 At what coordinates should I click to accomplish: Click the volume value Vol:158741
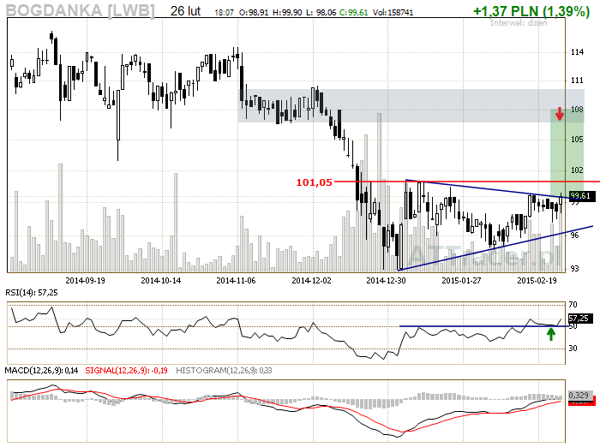[393, 13]
